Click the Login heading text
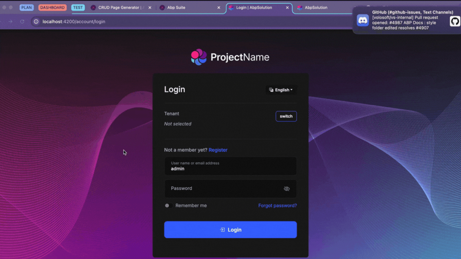 pos(174,89)
